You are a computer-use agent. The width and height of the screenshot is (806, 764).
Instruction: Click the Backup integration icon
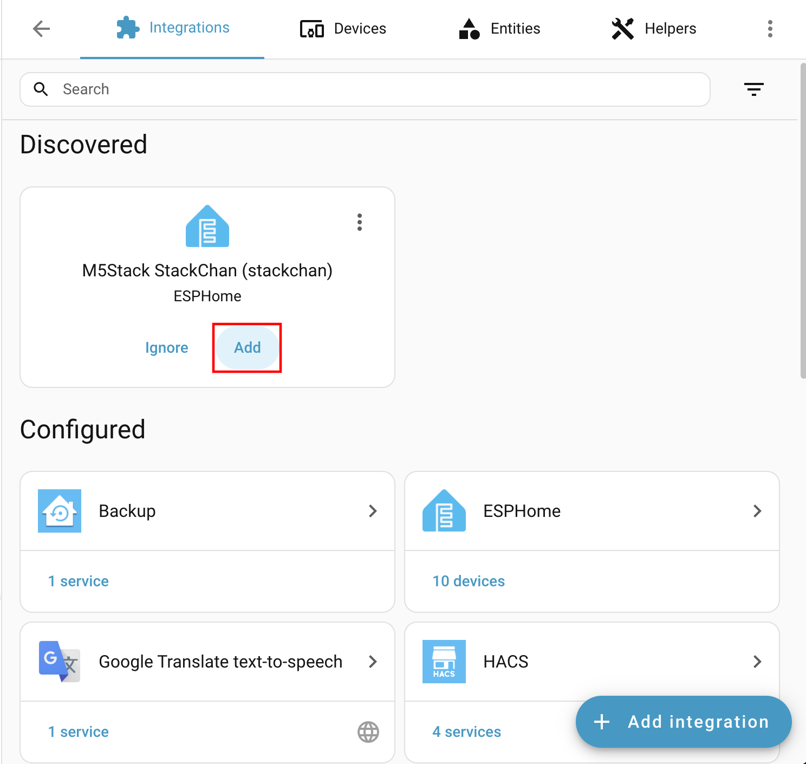(60, 511)
